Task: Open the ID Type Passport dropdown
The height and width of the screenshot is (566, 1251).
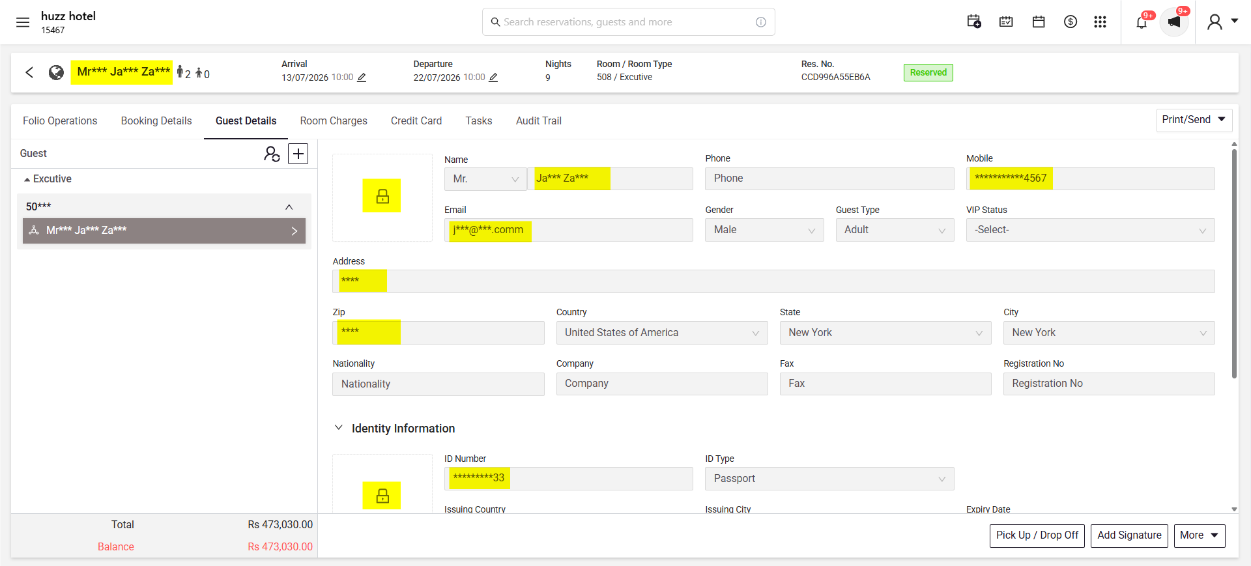Action: [x=829, y=479]
